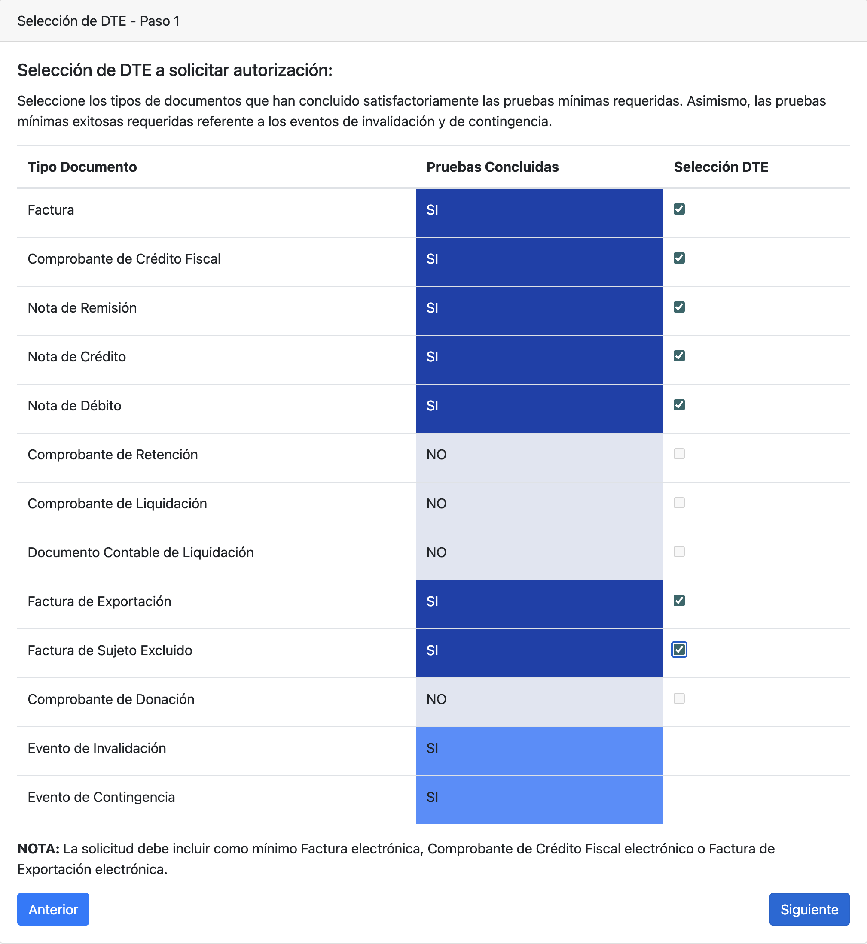Toggle Comprobante de Crédito Fiscal checkbox
Screen dimensions: 867x944
point(679,258)
